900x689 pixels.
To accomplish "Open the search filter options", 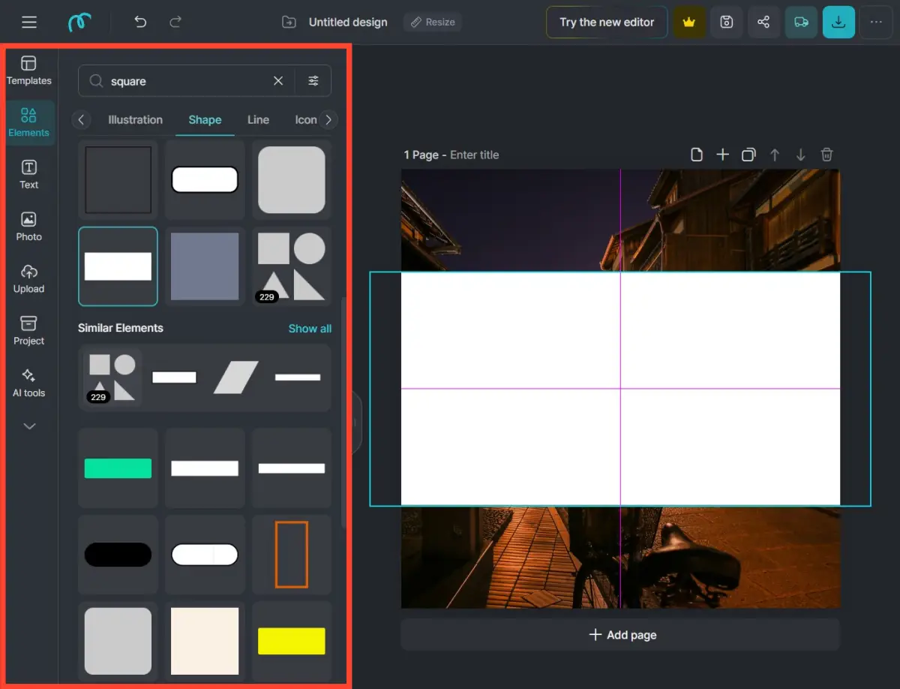I will click(313, 81).
